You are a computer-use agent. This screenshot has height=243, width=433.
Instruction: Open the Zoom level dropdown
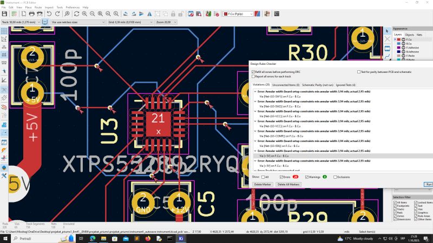tap(166, 22)
